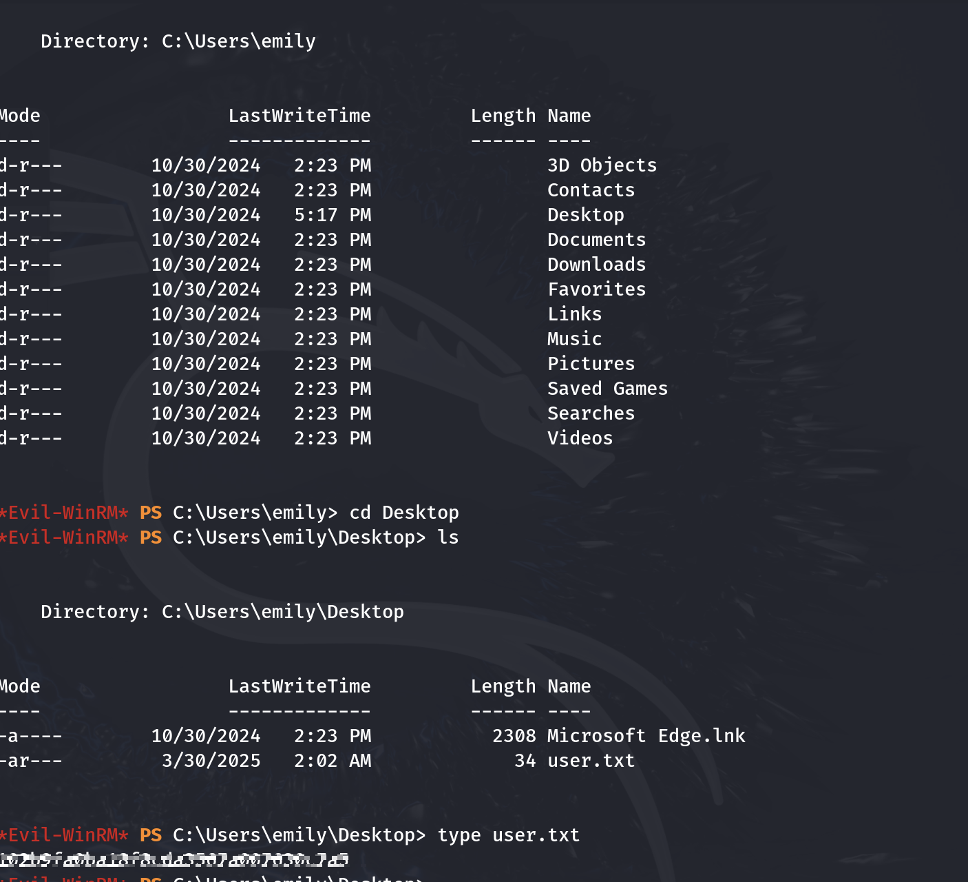Screen dimensions: 968x882
Task: Select the Microsoft Edge.lnk file name
Action: (x=646, y=736)
